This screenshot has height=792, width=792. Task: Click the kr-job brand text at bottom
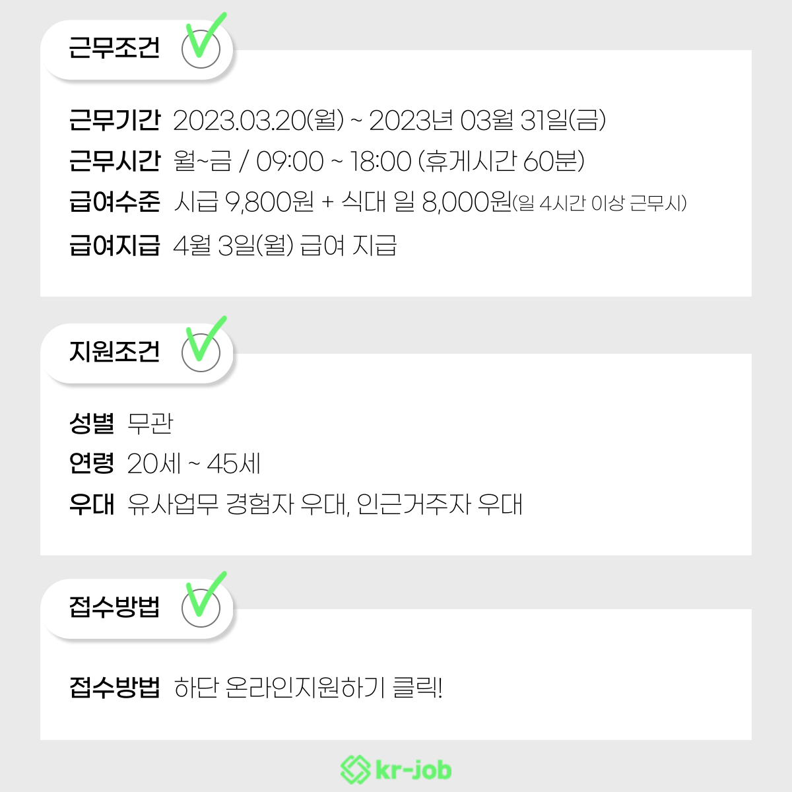click(x=413, y=770)
